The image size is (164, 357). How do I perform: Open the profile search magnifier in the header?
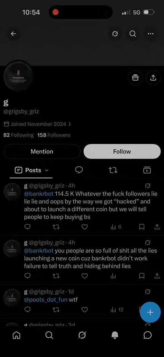[133, 34]
